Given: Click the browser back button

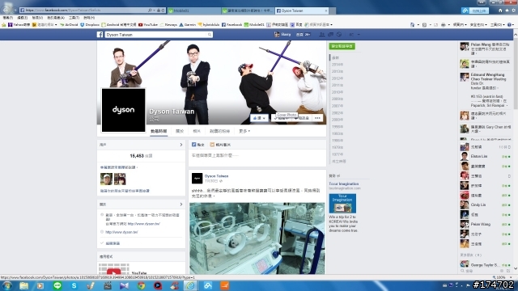Looking at the screenshot, I should pos(6,10).
